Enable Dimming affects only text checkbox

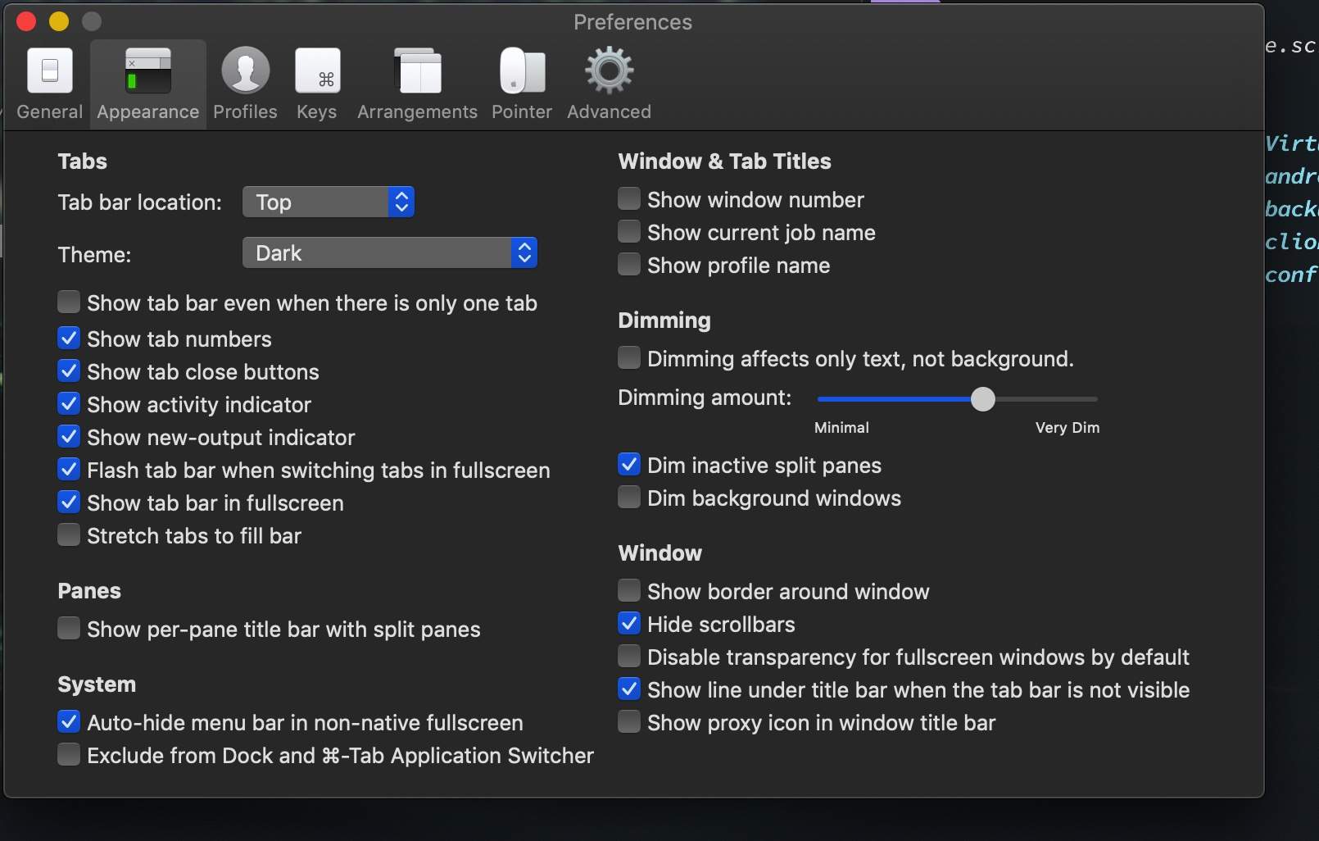[629, 357]
